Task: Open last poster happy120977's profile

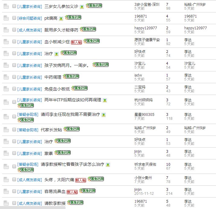Action: point(195,28)
